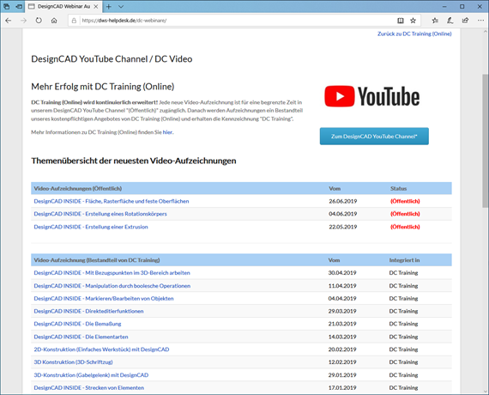Open Strecken von Elementen video link
Viewport: 489px width, 395px height.
pyautogui.click(x=89, y=388)
